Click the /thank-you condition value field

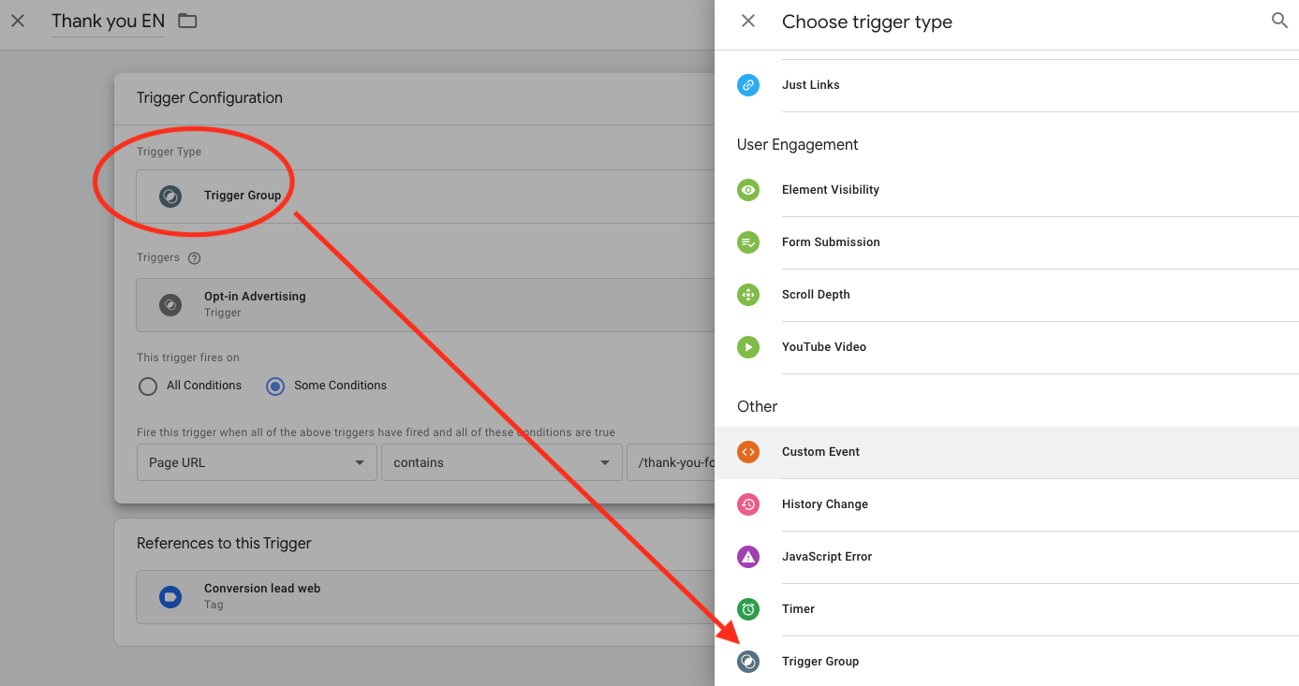671,462
